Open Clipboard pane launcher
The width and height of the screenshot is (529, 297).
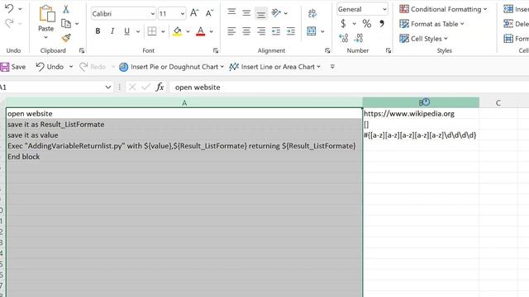point(82,50)
